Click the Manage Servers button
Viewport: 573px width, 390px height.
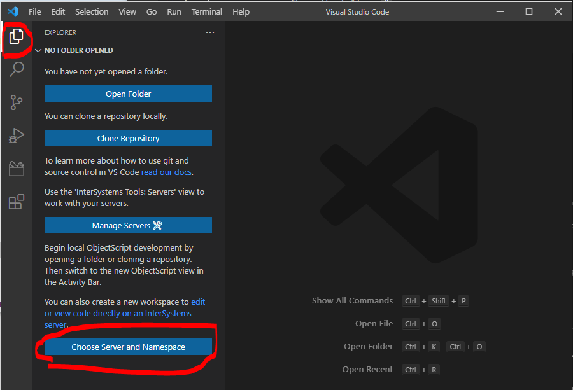(128, 225)
